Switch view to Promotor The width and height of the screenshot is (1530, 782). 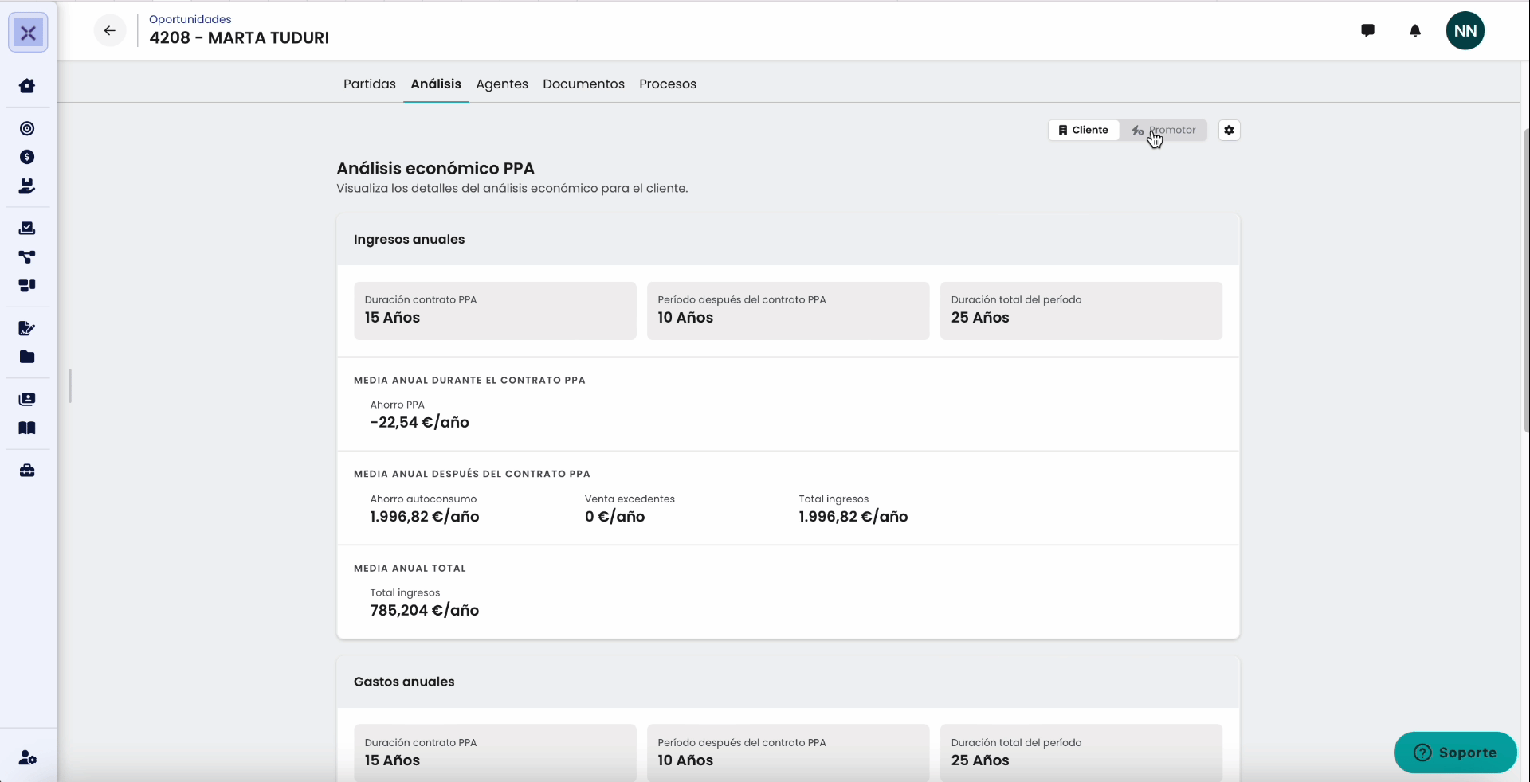tap(1163, 130)
